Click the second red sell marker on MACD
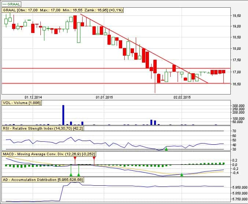Viewport: 248px width, 204px height. click(x=94, y=158)
